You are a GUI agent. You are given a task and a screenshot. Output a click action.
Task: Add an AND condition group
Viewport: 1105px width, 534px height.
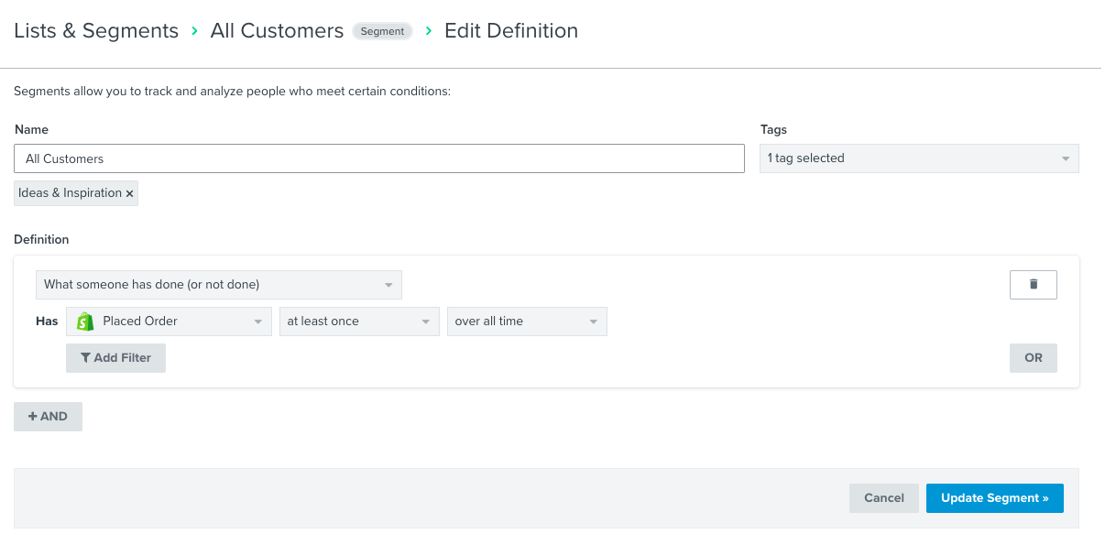pos(48,417)
